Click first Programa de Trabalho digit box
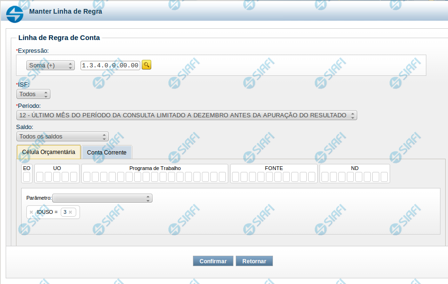Viewport: 448px width, 284px height. pyautogui.click(x=87, y=177)
